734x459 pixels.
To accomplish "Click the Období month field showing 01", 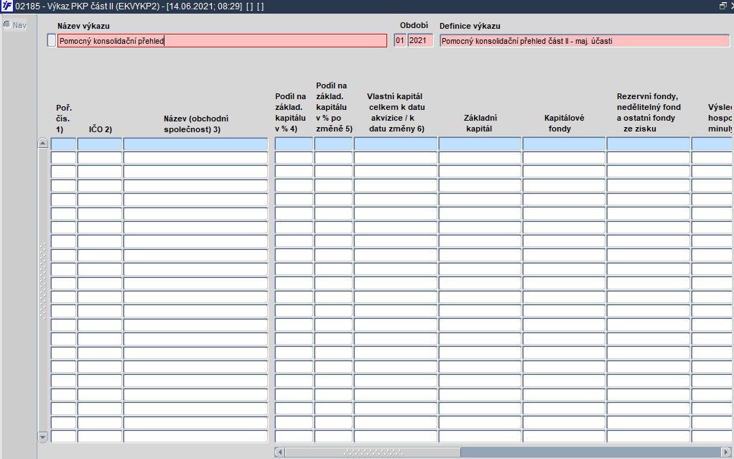I will tap(400, 41).
